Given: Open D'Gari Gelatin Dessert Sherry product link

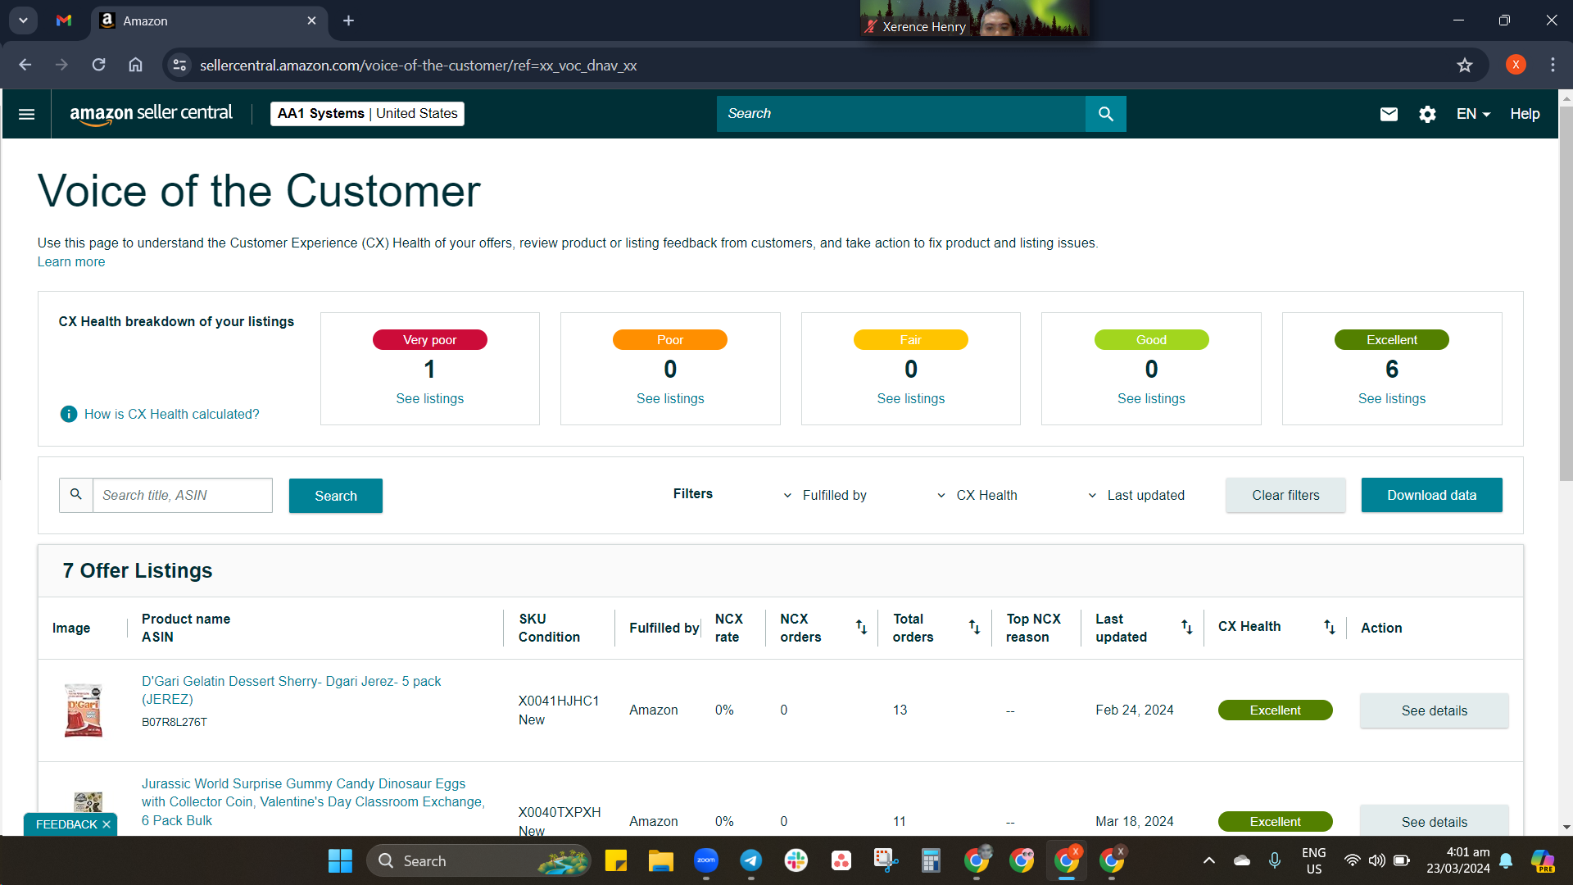Looking at the screenshot, I should click(291, 690).
